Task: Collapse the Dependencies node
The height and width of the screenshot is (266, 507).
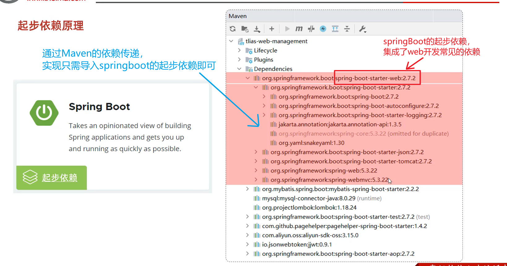Action: point(239,69)
